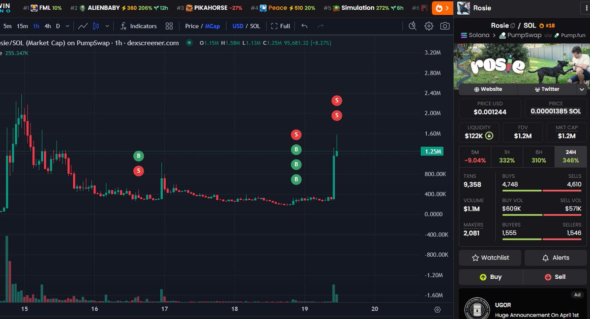Click the green B marker near 16
This screenshot has width=590, height=319.
[x=139, y=156]
